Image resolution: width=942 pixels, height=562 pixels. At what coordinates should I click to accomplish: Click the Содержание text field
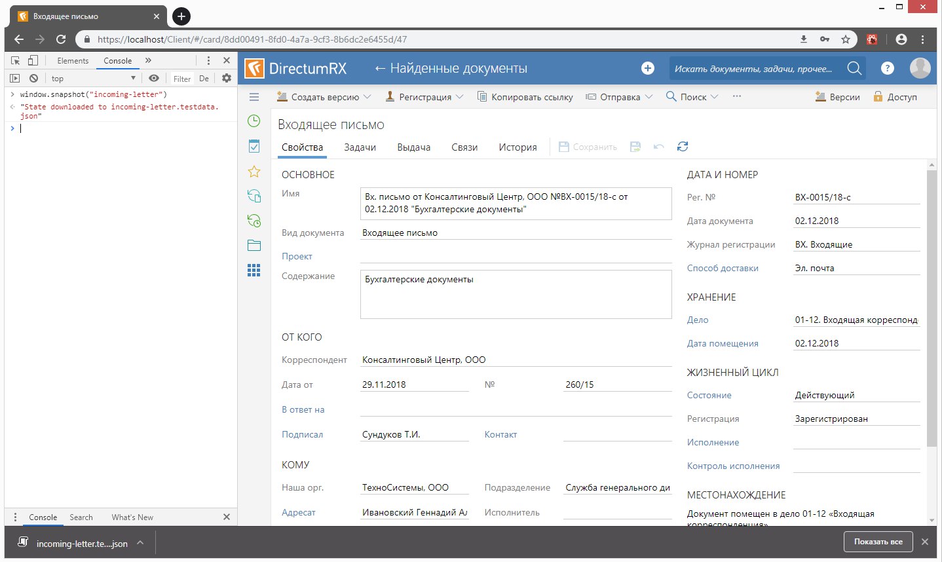pos(516,295)
